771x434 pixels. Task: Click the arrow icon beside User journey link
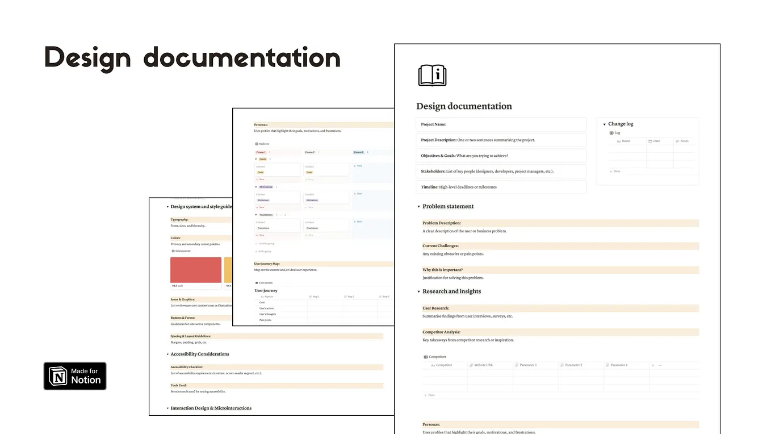tap(258, 282)
